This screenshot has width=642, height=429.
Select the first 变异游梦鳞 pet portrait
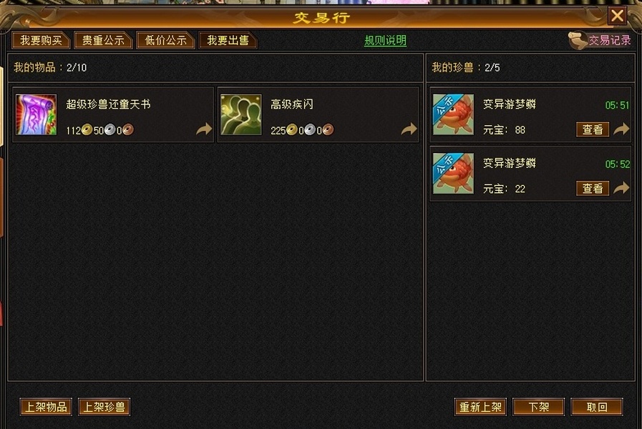pos(453,114)
